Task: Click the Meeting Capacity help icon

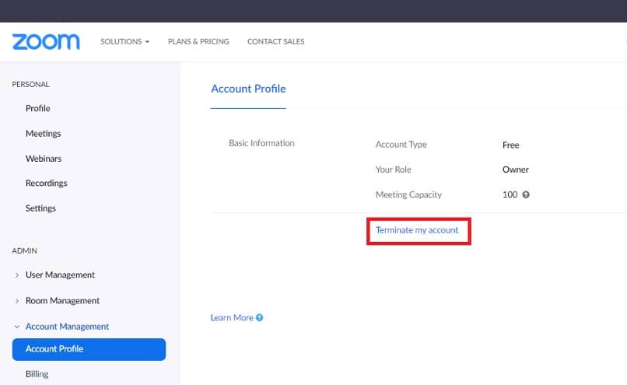Action: [x=526, y=194]
